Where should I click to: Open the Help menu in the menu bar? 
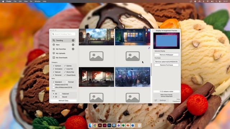click(x=45, y=1)
